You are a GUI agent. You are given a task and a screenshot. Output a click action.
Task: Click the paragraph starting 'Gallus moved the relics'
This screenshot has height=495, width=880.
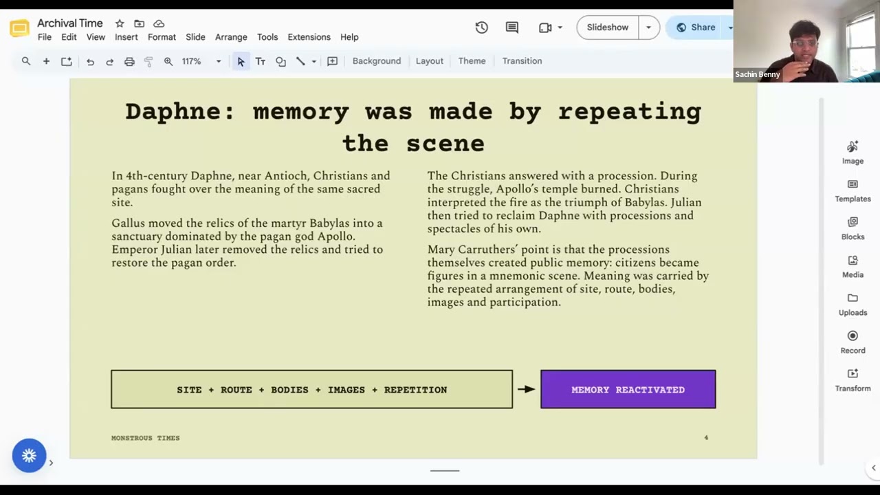coord(247,243)
